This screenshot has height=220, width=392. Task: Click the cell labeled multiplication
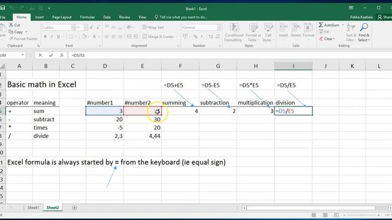coord(255,103)
